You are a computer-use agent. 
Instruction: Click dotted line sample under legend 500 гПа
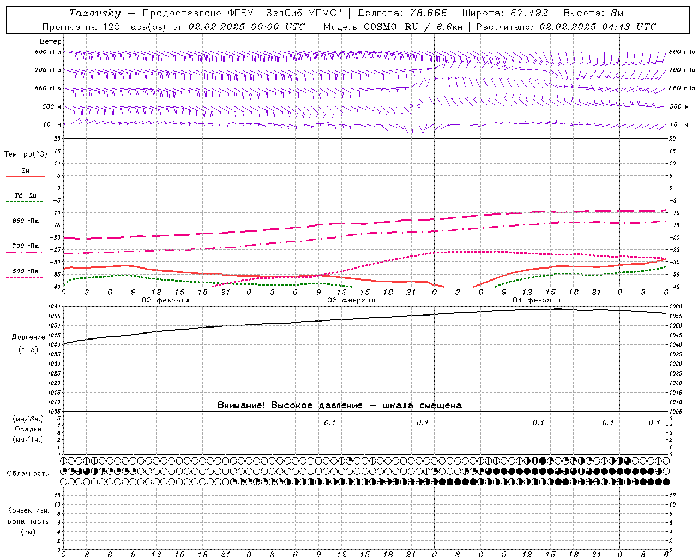[x=25, y=277]
